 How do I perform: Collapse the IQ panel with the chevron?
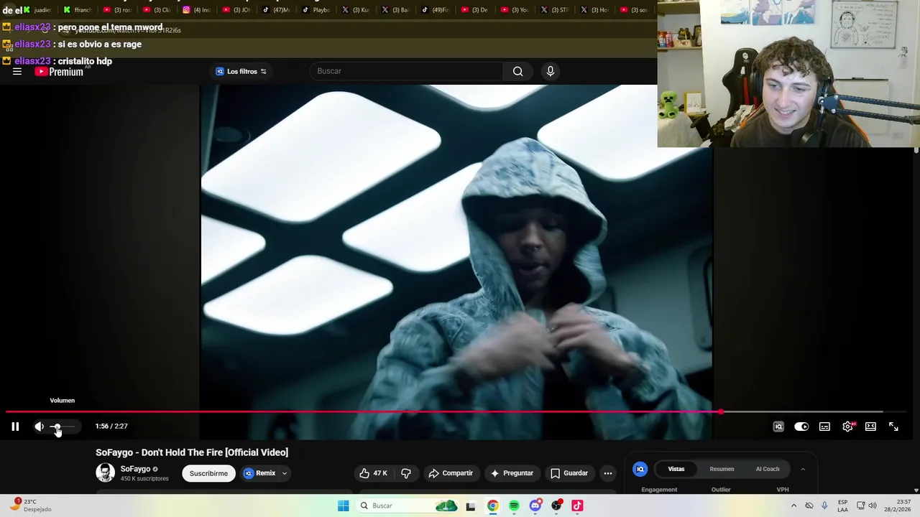coord(803,469)
